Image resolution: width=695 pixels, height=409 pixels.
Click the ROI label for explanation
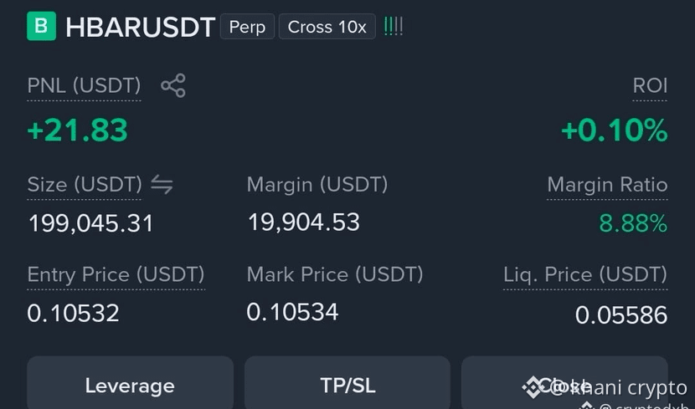point(650,85)
